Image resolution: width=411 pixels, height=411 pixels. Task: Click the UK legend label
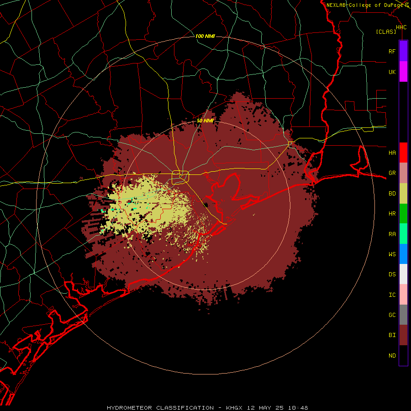[x=392, y=72]
